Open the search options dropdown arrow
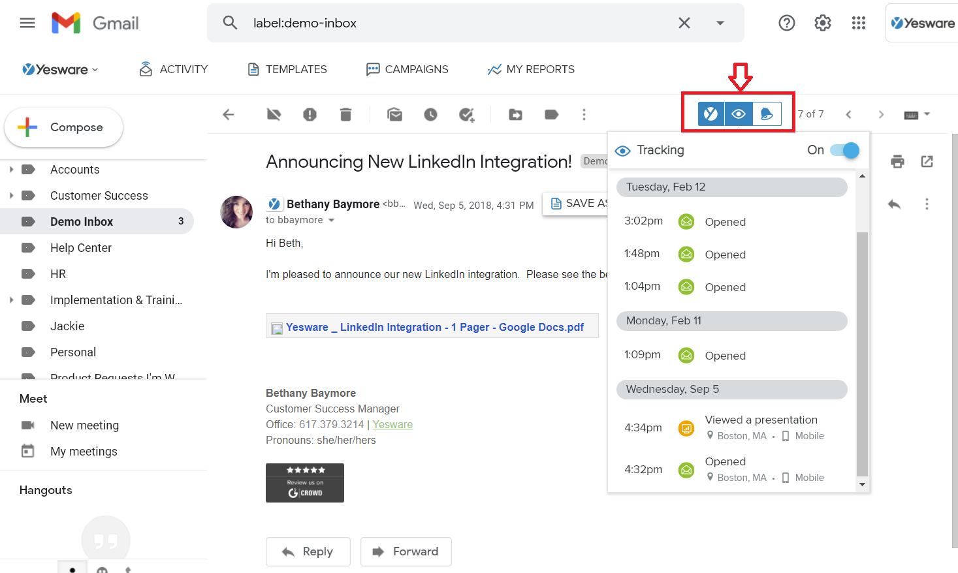 pos(720,23)
